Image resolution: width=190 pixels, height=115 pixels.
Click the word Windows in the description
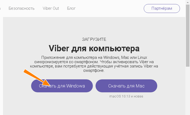click(111, 57)
